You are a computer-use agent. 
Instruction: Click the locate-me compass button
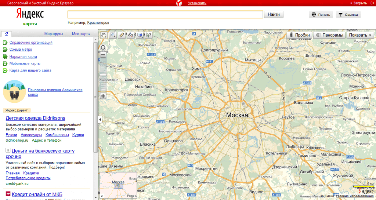pos(103,47)
